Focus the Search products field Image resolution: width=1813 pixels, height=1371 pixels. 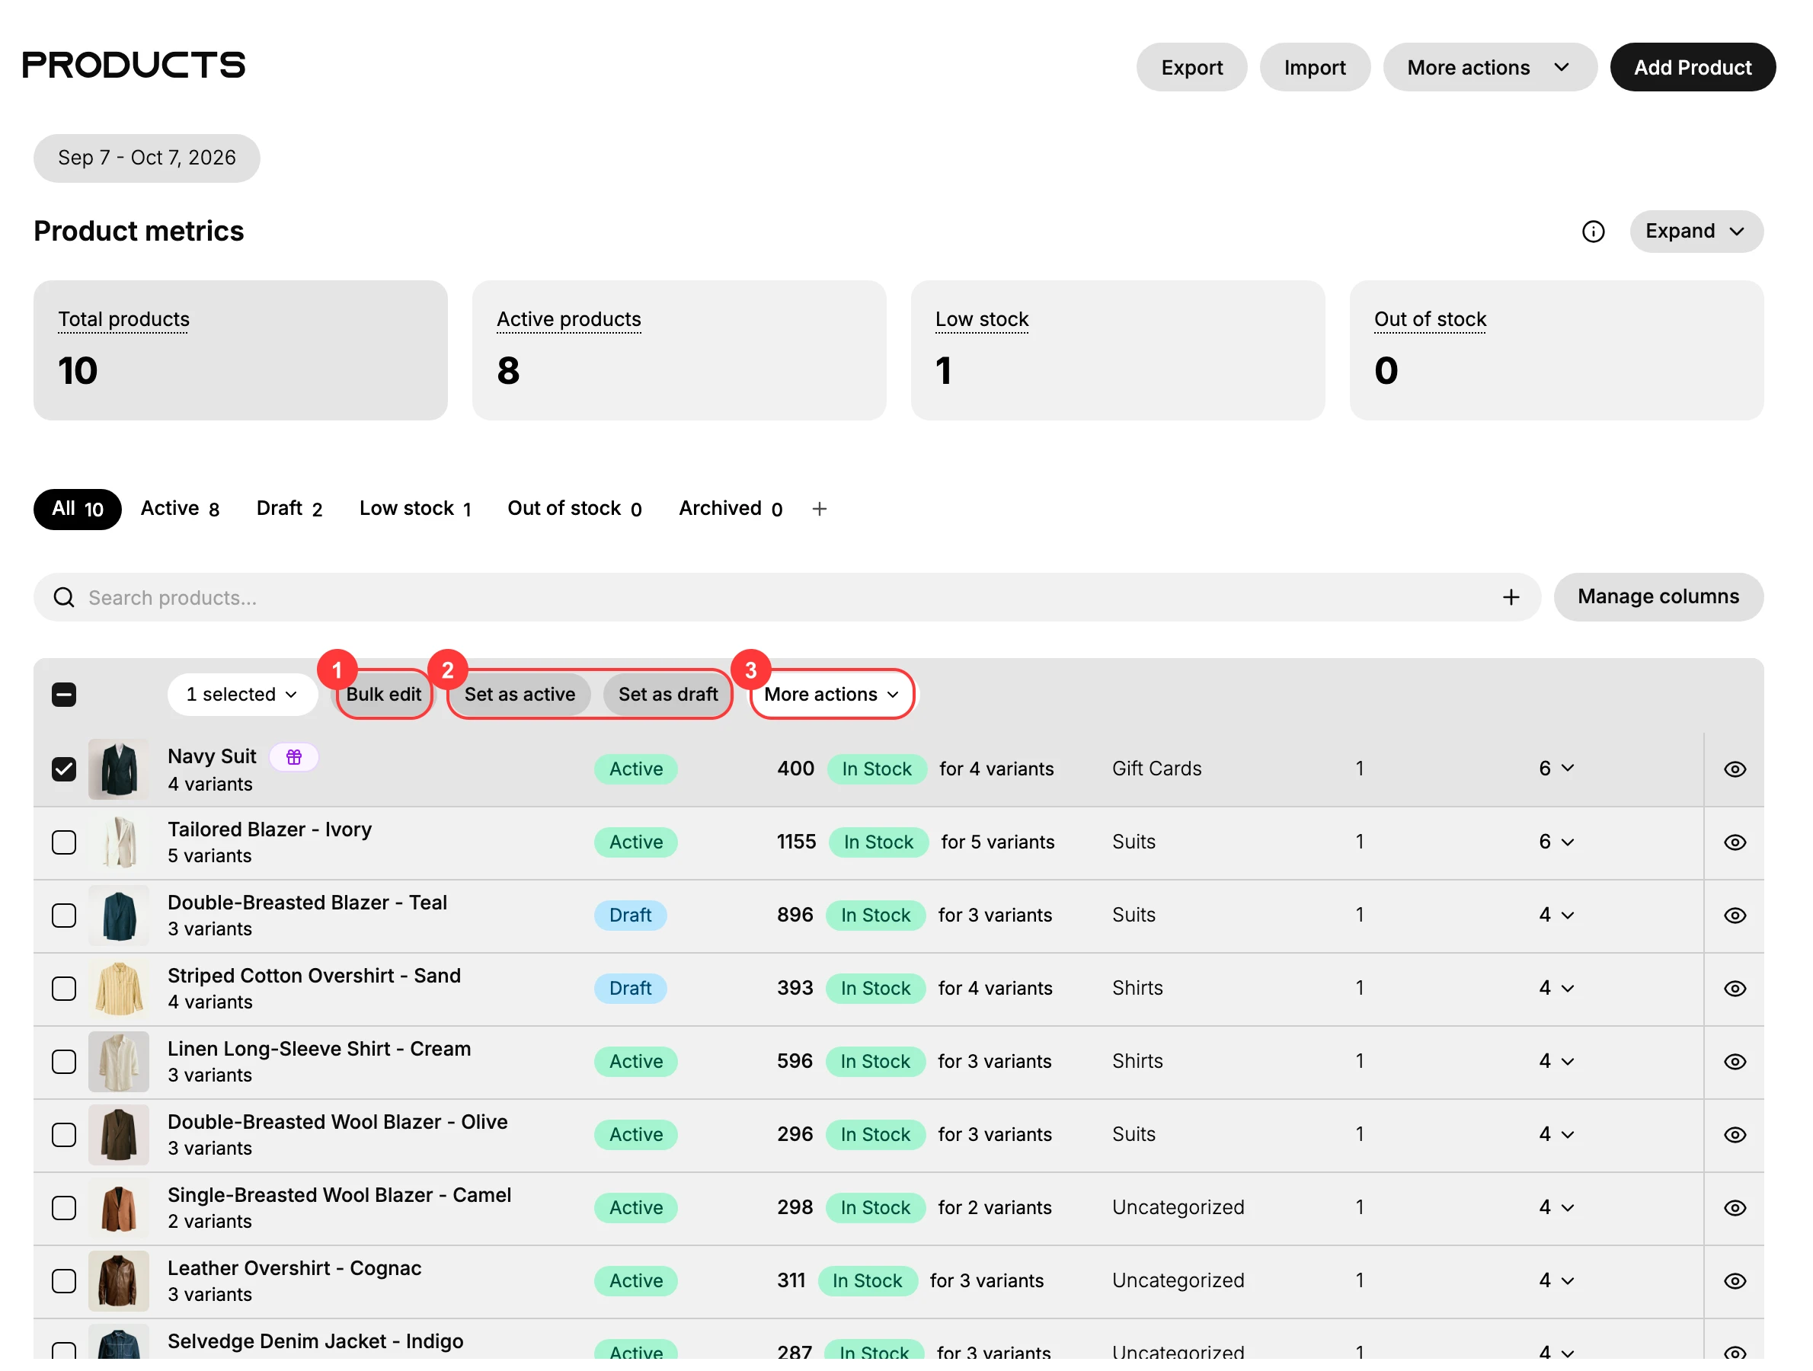pyautogui.click(x=787, y=597)
